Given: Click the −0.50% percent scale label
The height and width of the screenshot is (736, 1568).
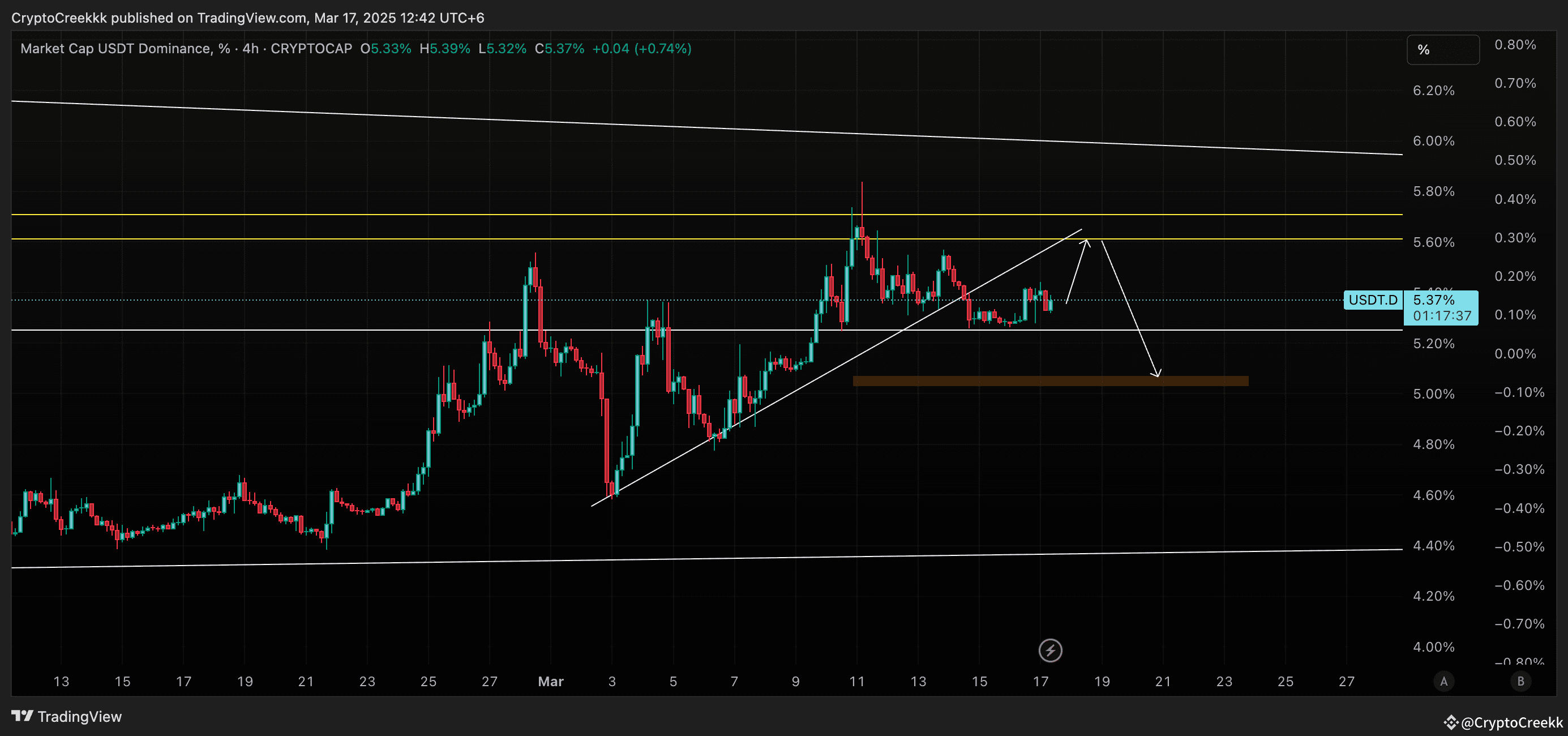Looking at the screenshot, I should (1519, 547).
